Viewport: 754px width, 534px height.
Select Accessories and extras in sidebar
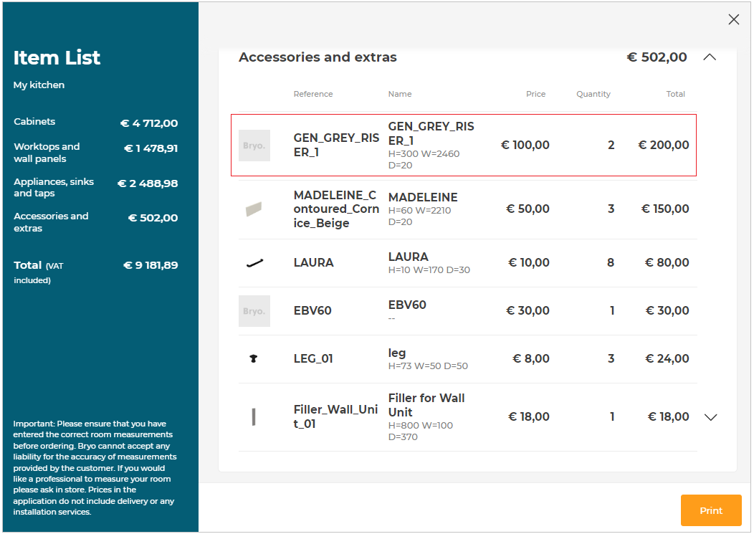coord(51,222)
